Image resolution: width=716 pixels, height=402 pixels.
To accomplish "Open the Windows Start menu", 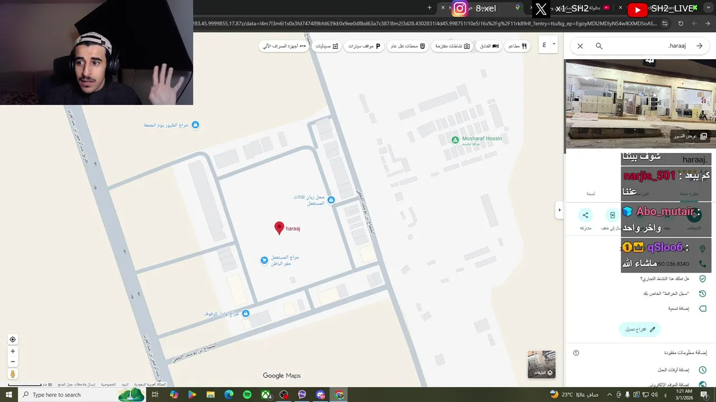I will [8, 395].
